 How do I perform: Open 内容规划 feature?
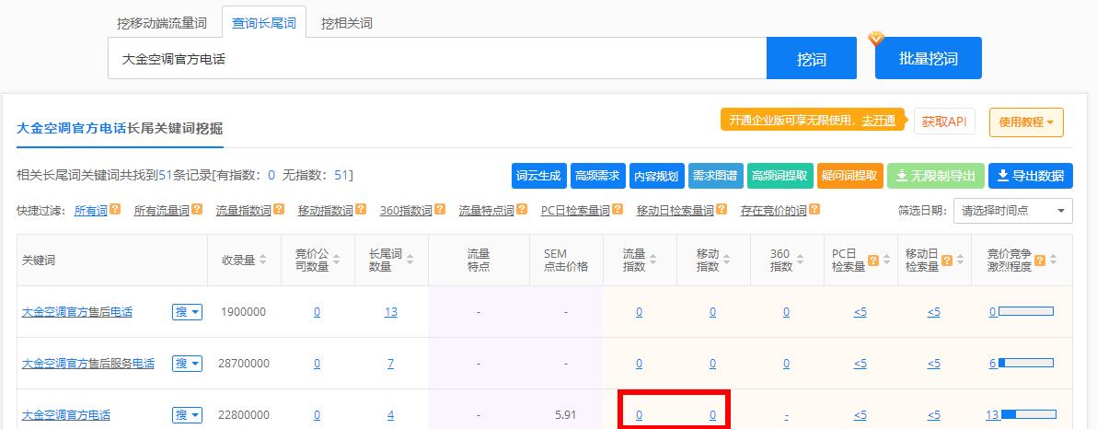[x=656, y=176]
